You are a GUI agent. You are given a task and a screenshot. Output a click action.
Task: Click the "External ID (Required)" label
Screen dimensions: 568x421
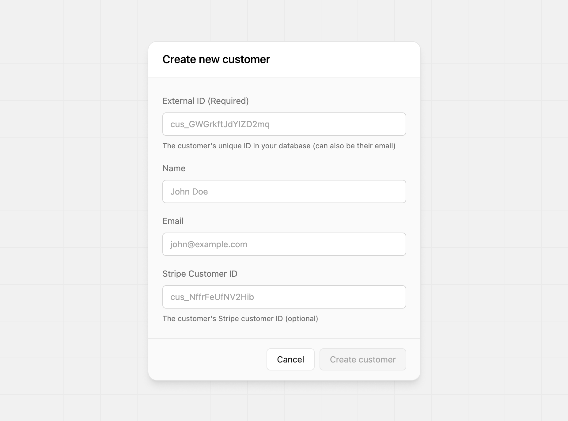point(205,101)
